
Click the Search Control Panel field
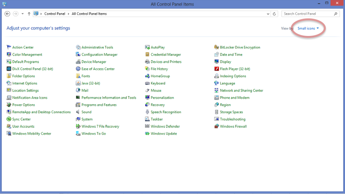307,14
